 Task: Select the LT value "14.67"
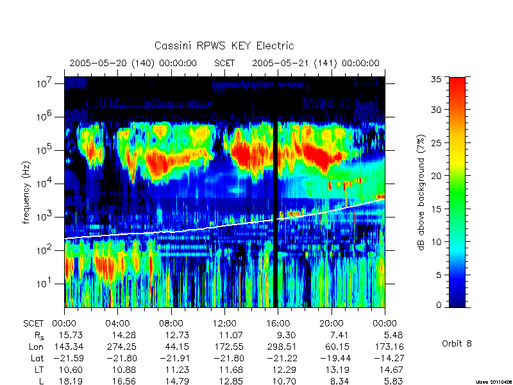coord(391,370)
